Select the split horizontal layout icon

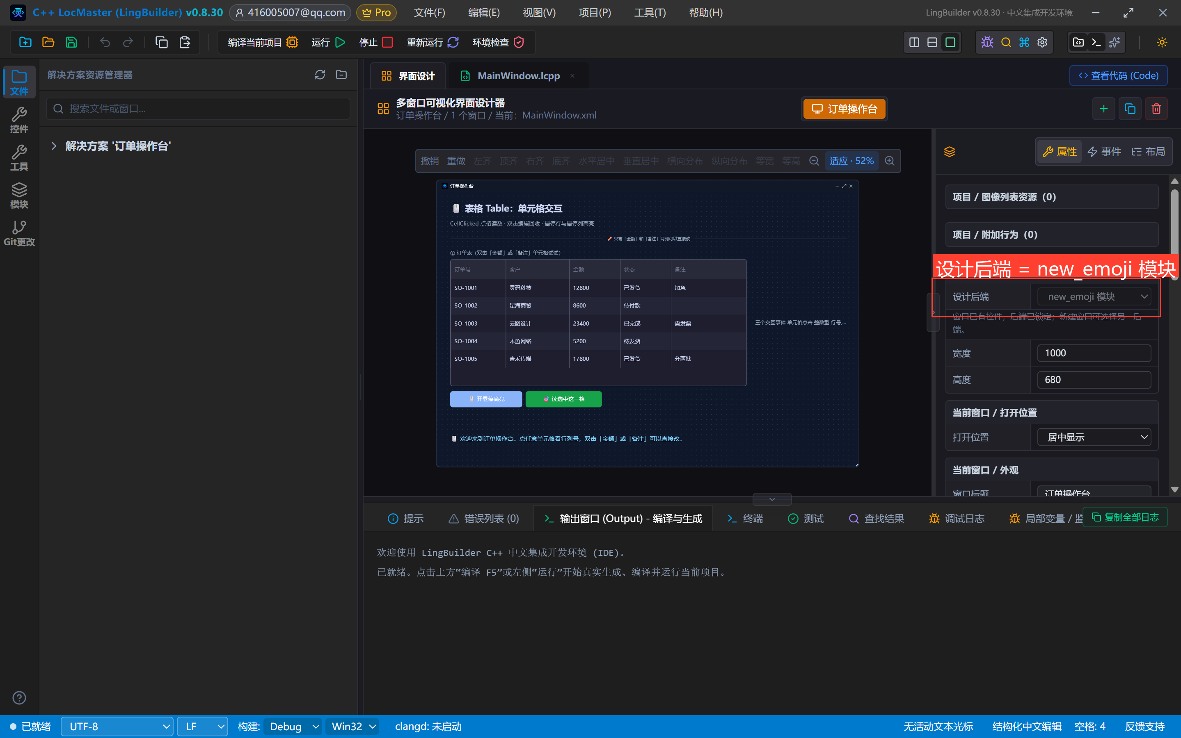932,43
